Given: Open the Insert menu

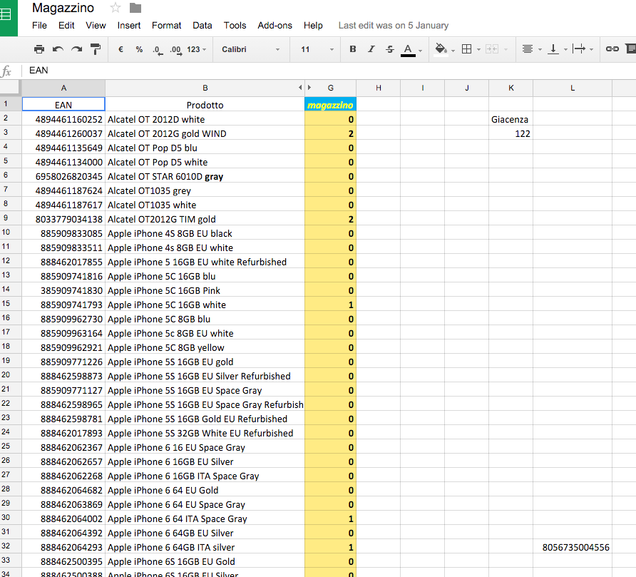Looking at the screenshot, I should pos(129,26).
